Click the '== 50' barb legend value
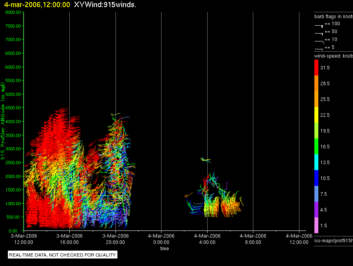 tap(331, 32)
